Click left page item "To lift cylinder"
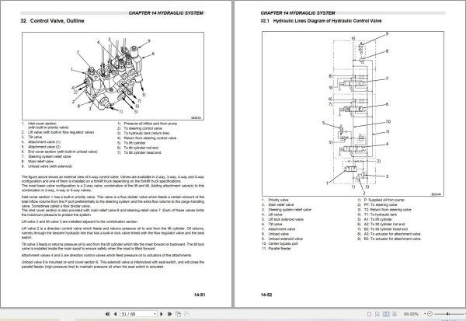 [x=134, y=143]
